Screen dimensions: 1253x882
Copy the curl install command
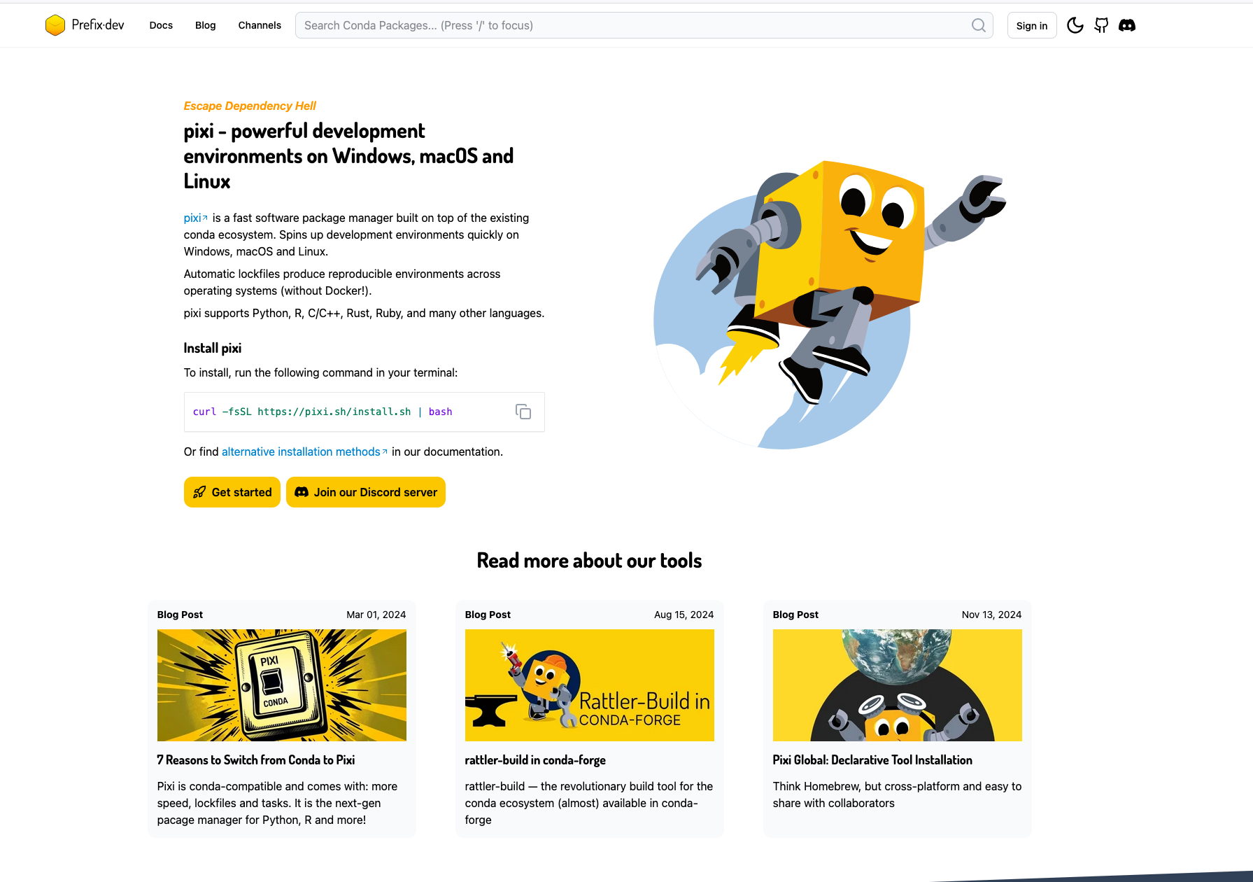523,412
